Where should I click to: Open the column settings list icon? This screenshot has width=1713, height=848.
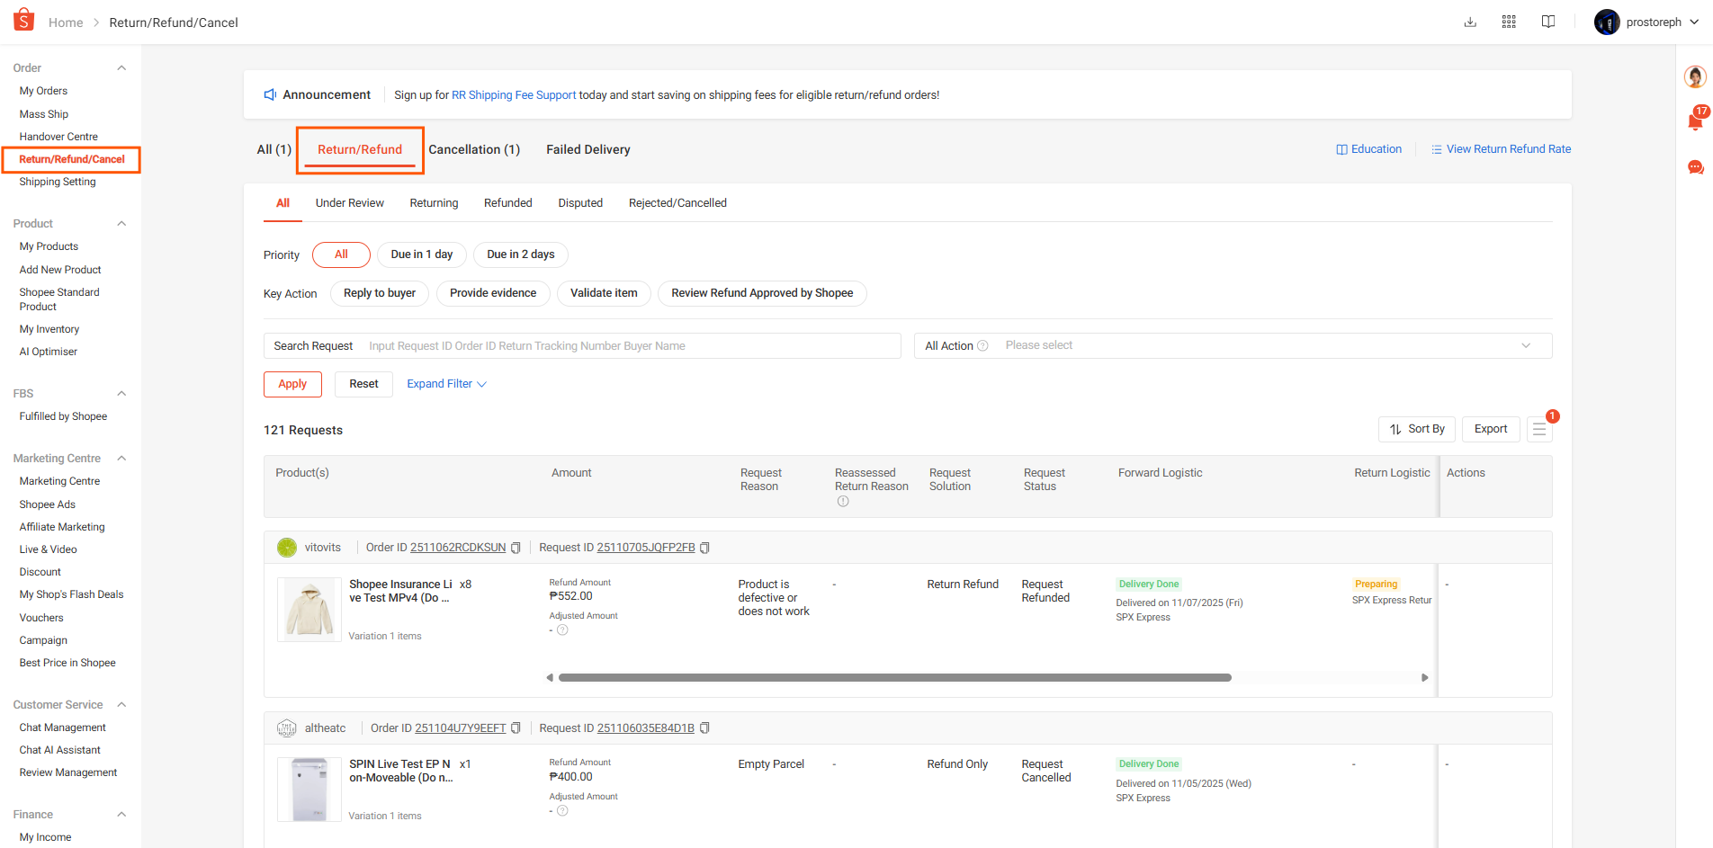tap(1539, 430)
